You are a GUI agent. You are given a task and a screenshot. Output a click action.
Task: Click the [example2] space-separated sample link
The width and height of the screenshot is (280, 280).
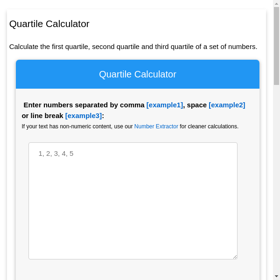227,105
